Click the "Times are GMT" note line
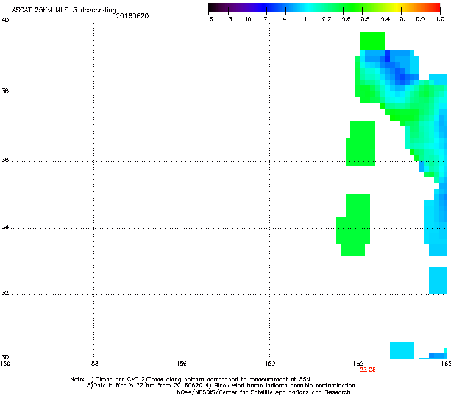 click(x=190, y=380)
